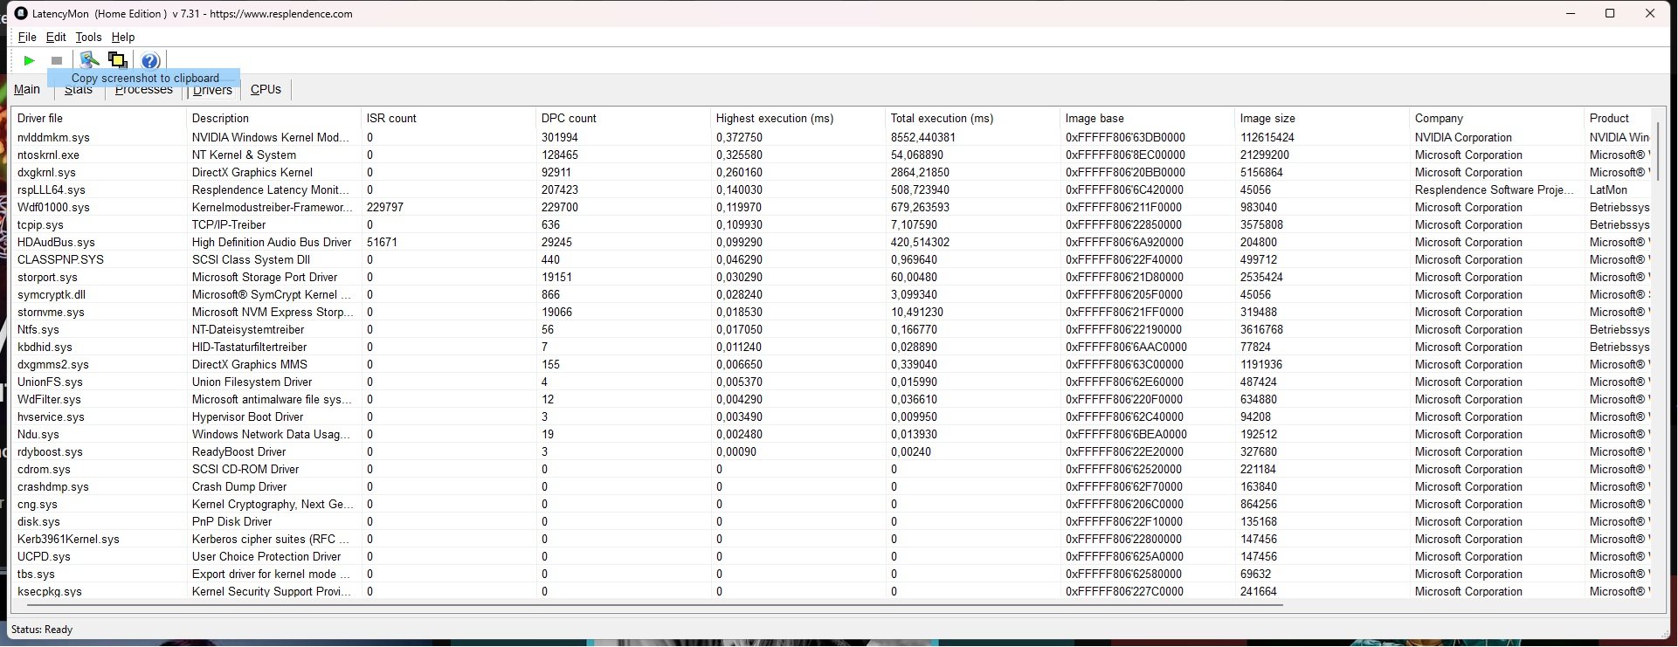Start the latency monitor with green play icon

(30, 60)
